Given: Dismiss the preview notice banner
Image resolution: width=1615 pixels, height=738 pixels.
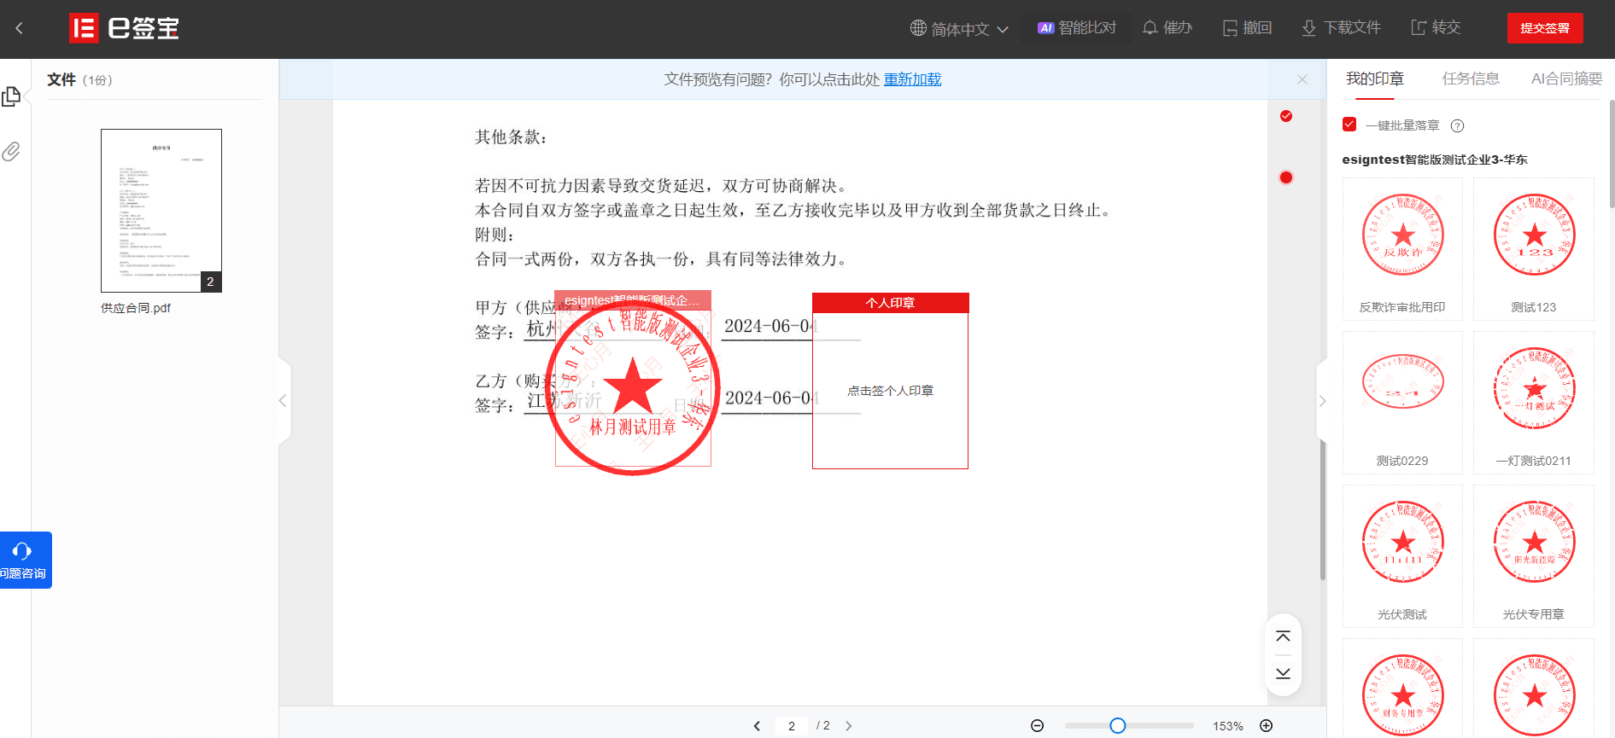Looking at the screenshot, I should [x=1302, y=79].
